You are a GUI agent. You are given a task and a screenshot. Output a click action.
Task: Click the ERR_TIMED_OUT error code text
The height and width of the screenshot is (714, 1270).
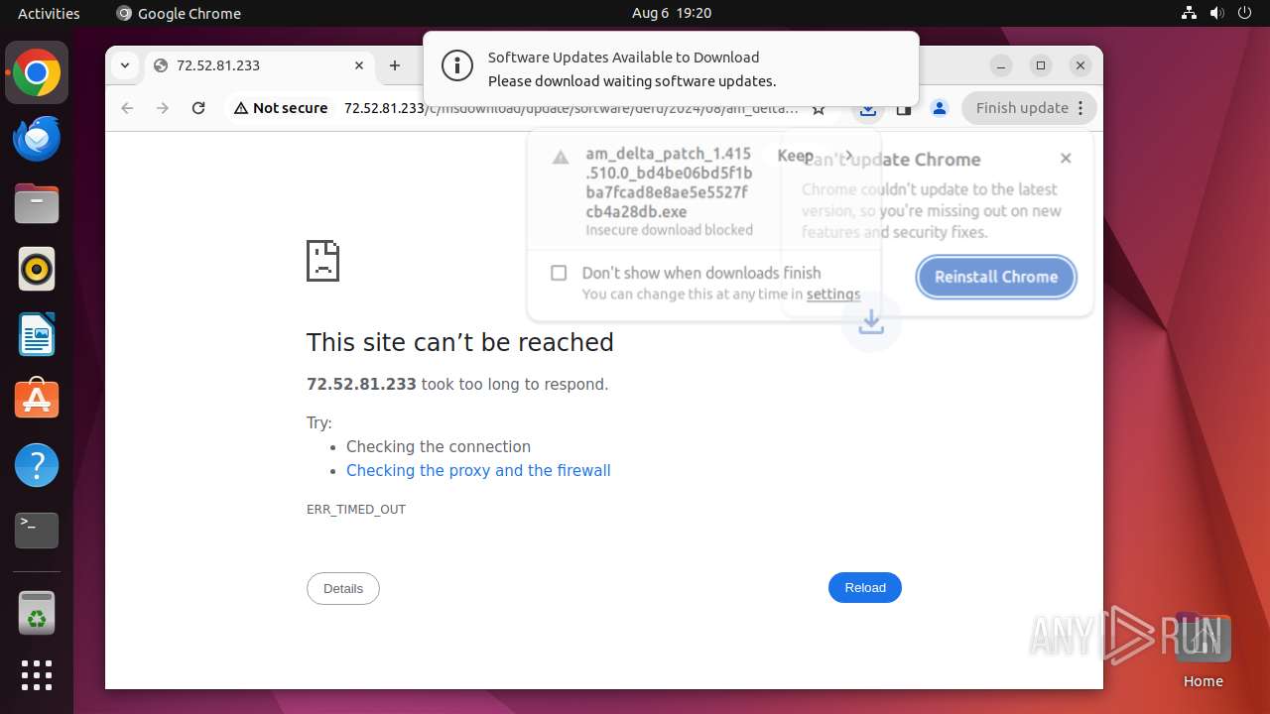(x=356, y=510)
